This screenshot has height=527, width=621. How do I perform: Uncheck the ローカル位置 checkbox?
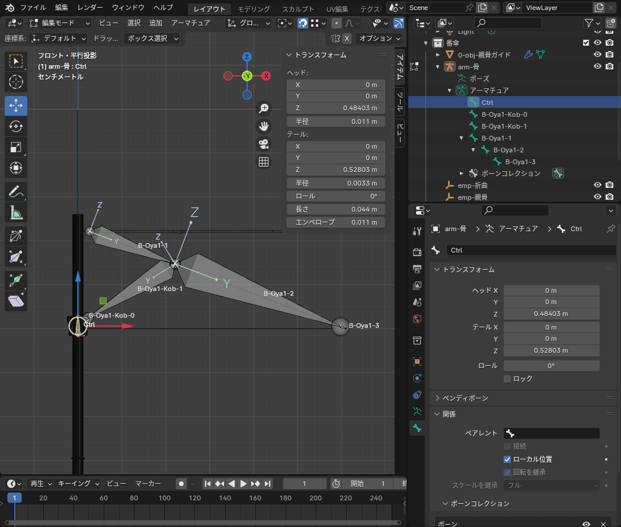point(507,459)
